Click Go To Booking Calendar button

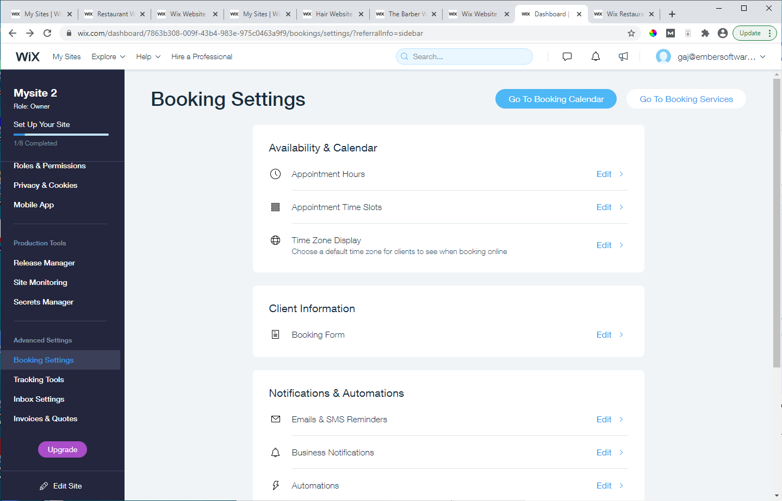(x=556, y=99)
